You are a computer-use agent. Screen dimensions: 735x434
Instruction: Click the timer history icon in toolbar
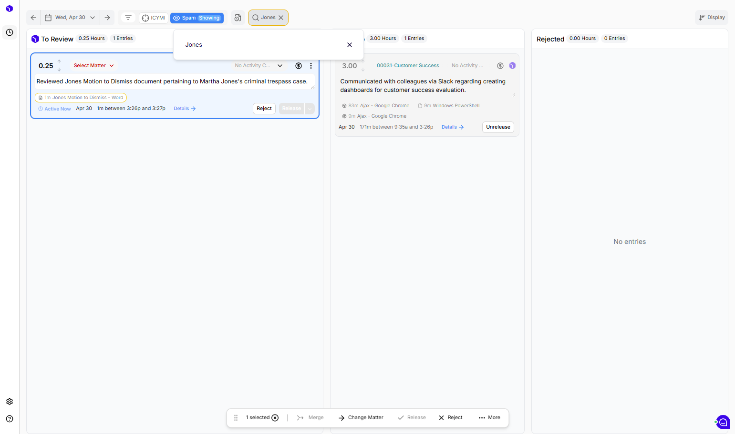(x=238, y=18)
